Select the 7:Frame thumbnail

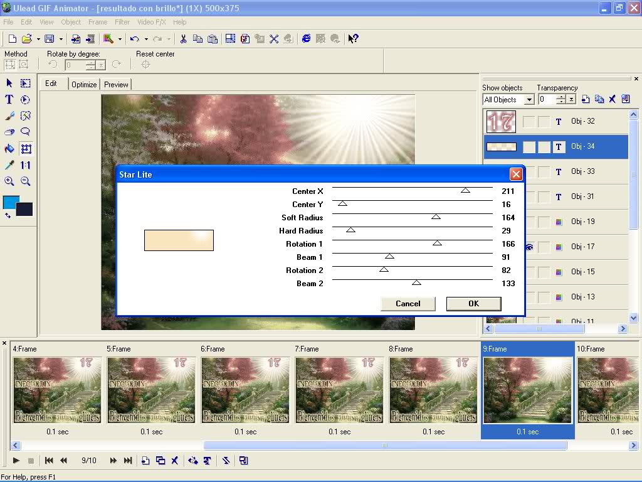tap(339, 390)
